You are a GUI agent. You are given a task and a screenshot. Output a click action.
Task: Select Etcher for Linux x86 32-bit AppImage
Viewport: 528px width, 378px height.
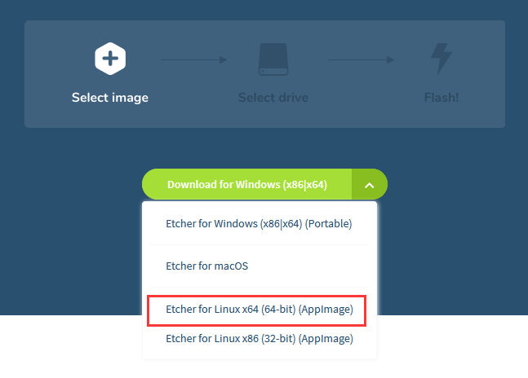pyautogui.click(x=259, y=339)
